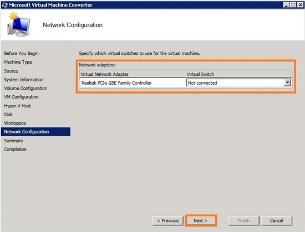This screenshot has width=305, height=232.
Task: Open the System Information step
Action: pos(24,80)
